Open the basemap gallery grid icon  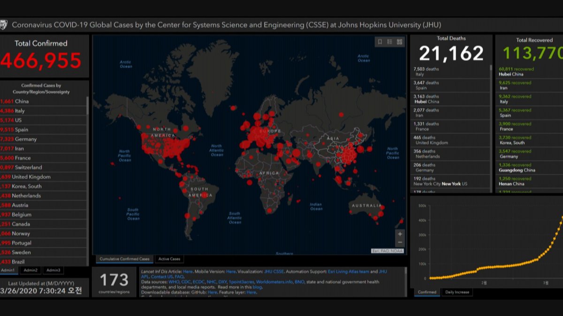[400, 42]
